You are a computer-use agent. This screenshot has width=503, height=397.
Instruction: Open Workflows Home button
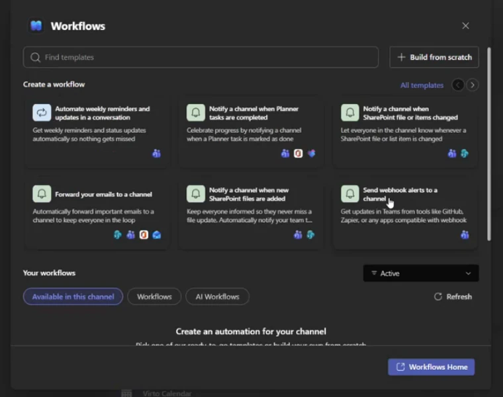431,367
